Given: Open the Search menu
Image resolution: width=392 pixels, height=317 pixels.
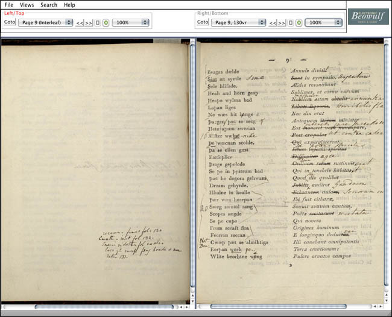Looking at the screenshot, I should [x=49, y=5].
